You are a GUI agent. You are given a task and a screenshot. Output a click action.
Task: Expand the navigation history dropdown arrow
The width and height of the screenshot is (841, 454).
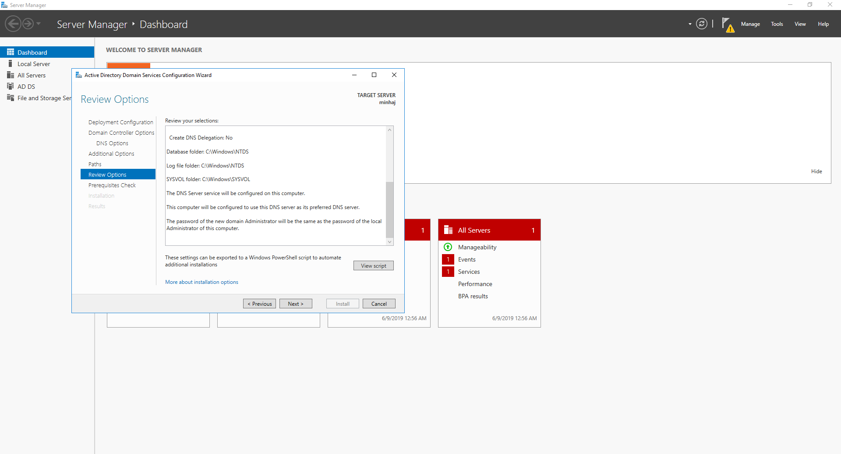click(x=39, y=24)
